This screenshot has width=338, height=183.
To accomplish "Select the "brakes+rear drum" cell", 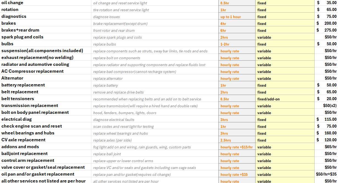I will (x=45, y=30).
